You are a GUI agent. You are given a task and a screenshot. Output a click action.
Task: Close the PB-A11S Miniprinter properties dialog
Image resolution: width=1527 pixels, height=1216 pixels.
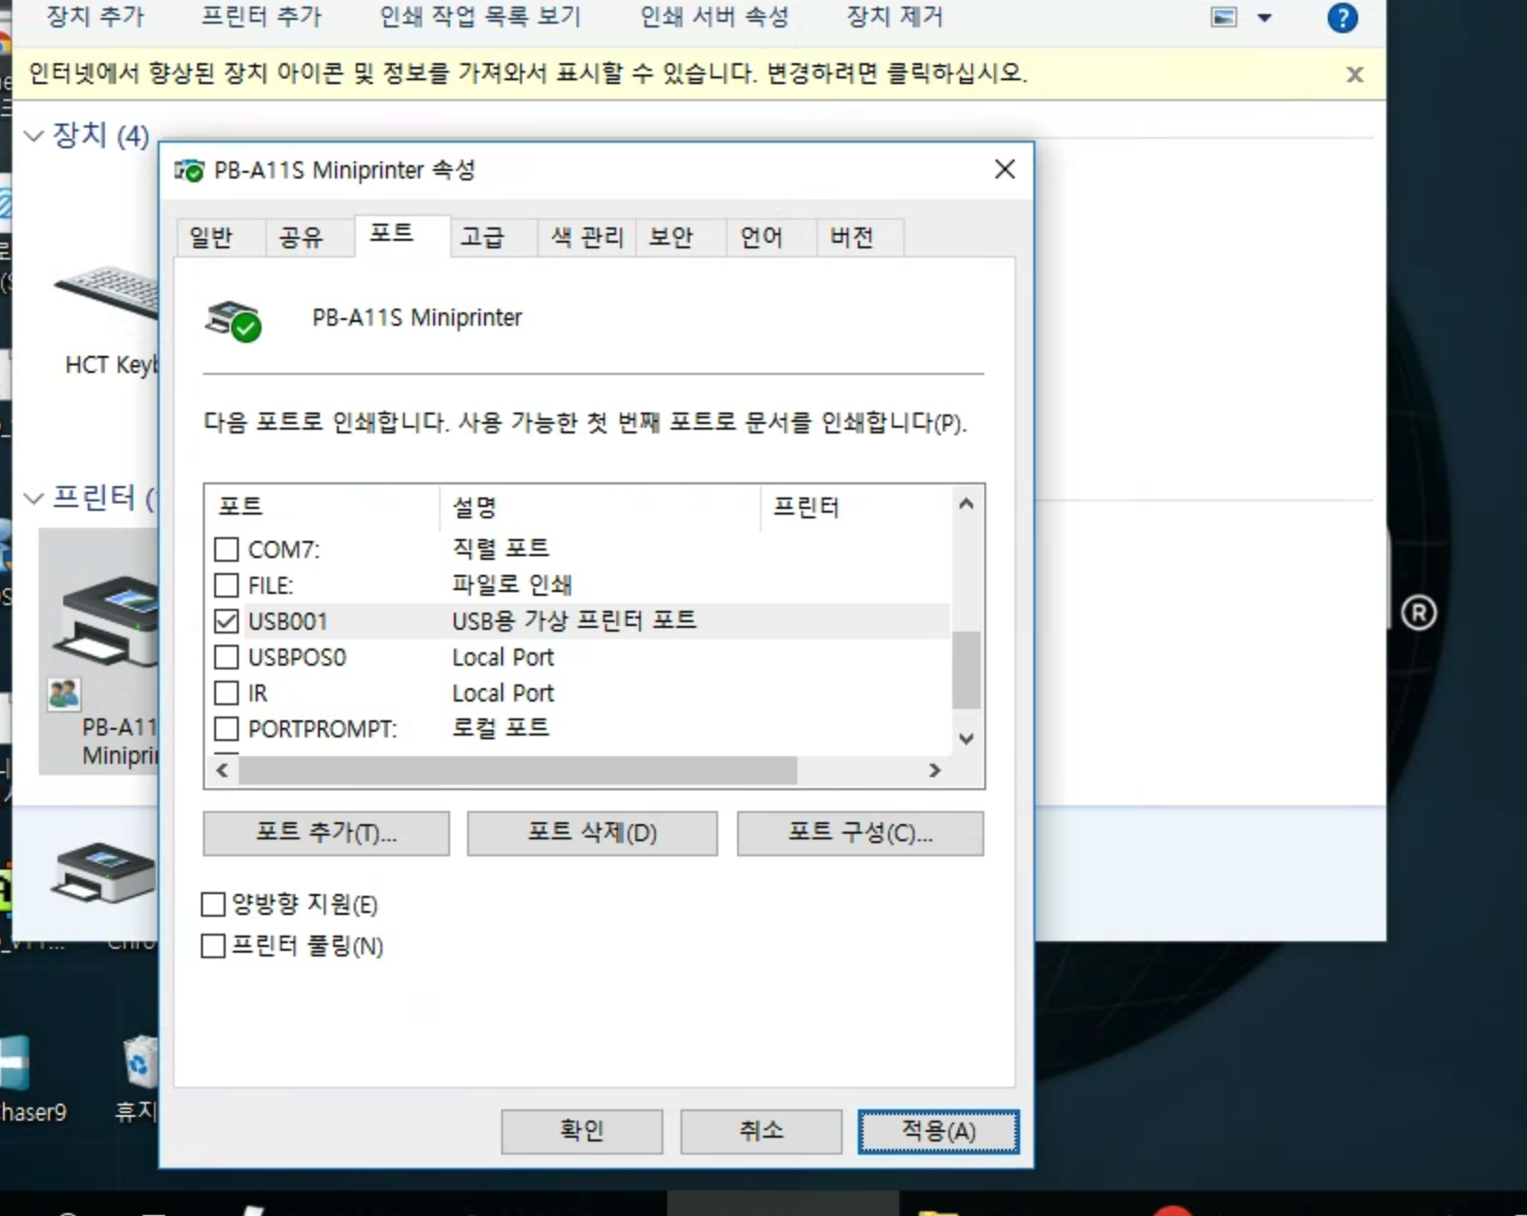(1005, 169)
